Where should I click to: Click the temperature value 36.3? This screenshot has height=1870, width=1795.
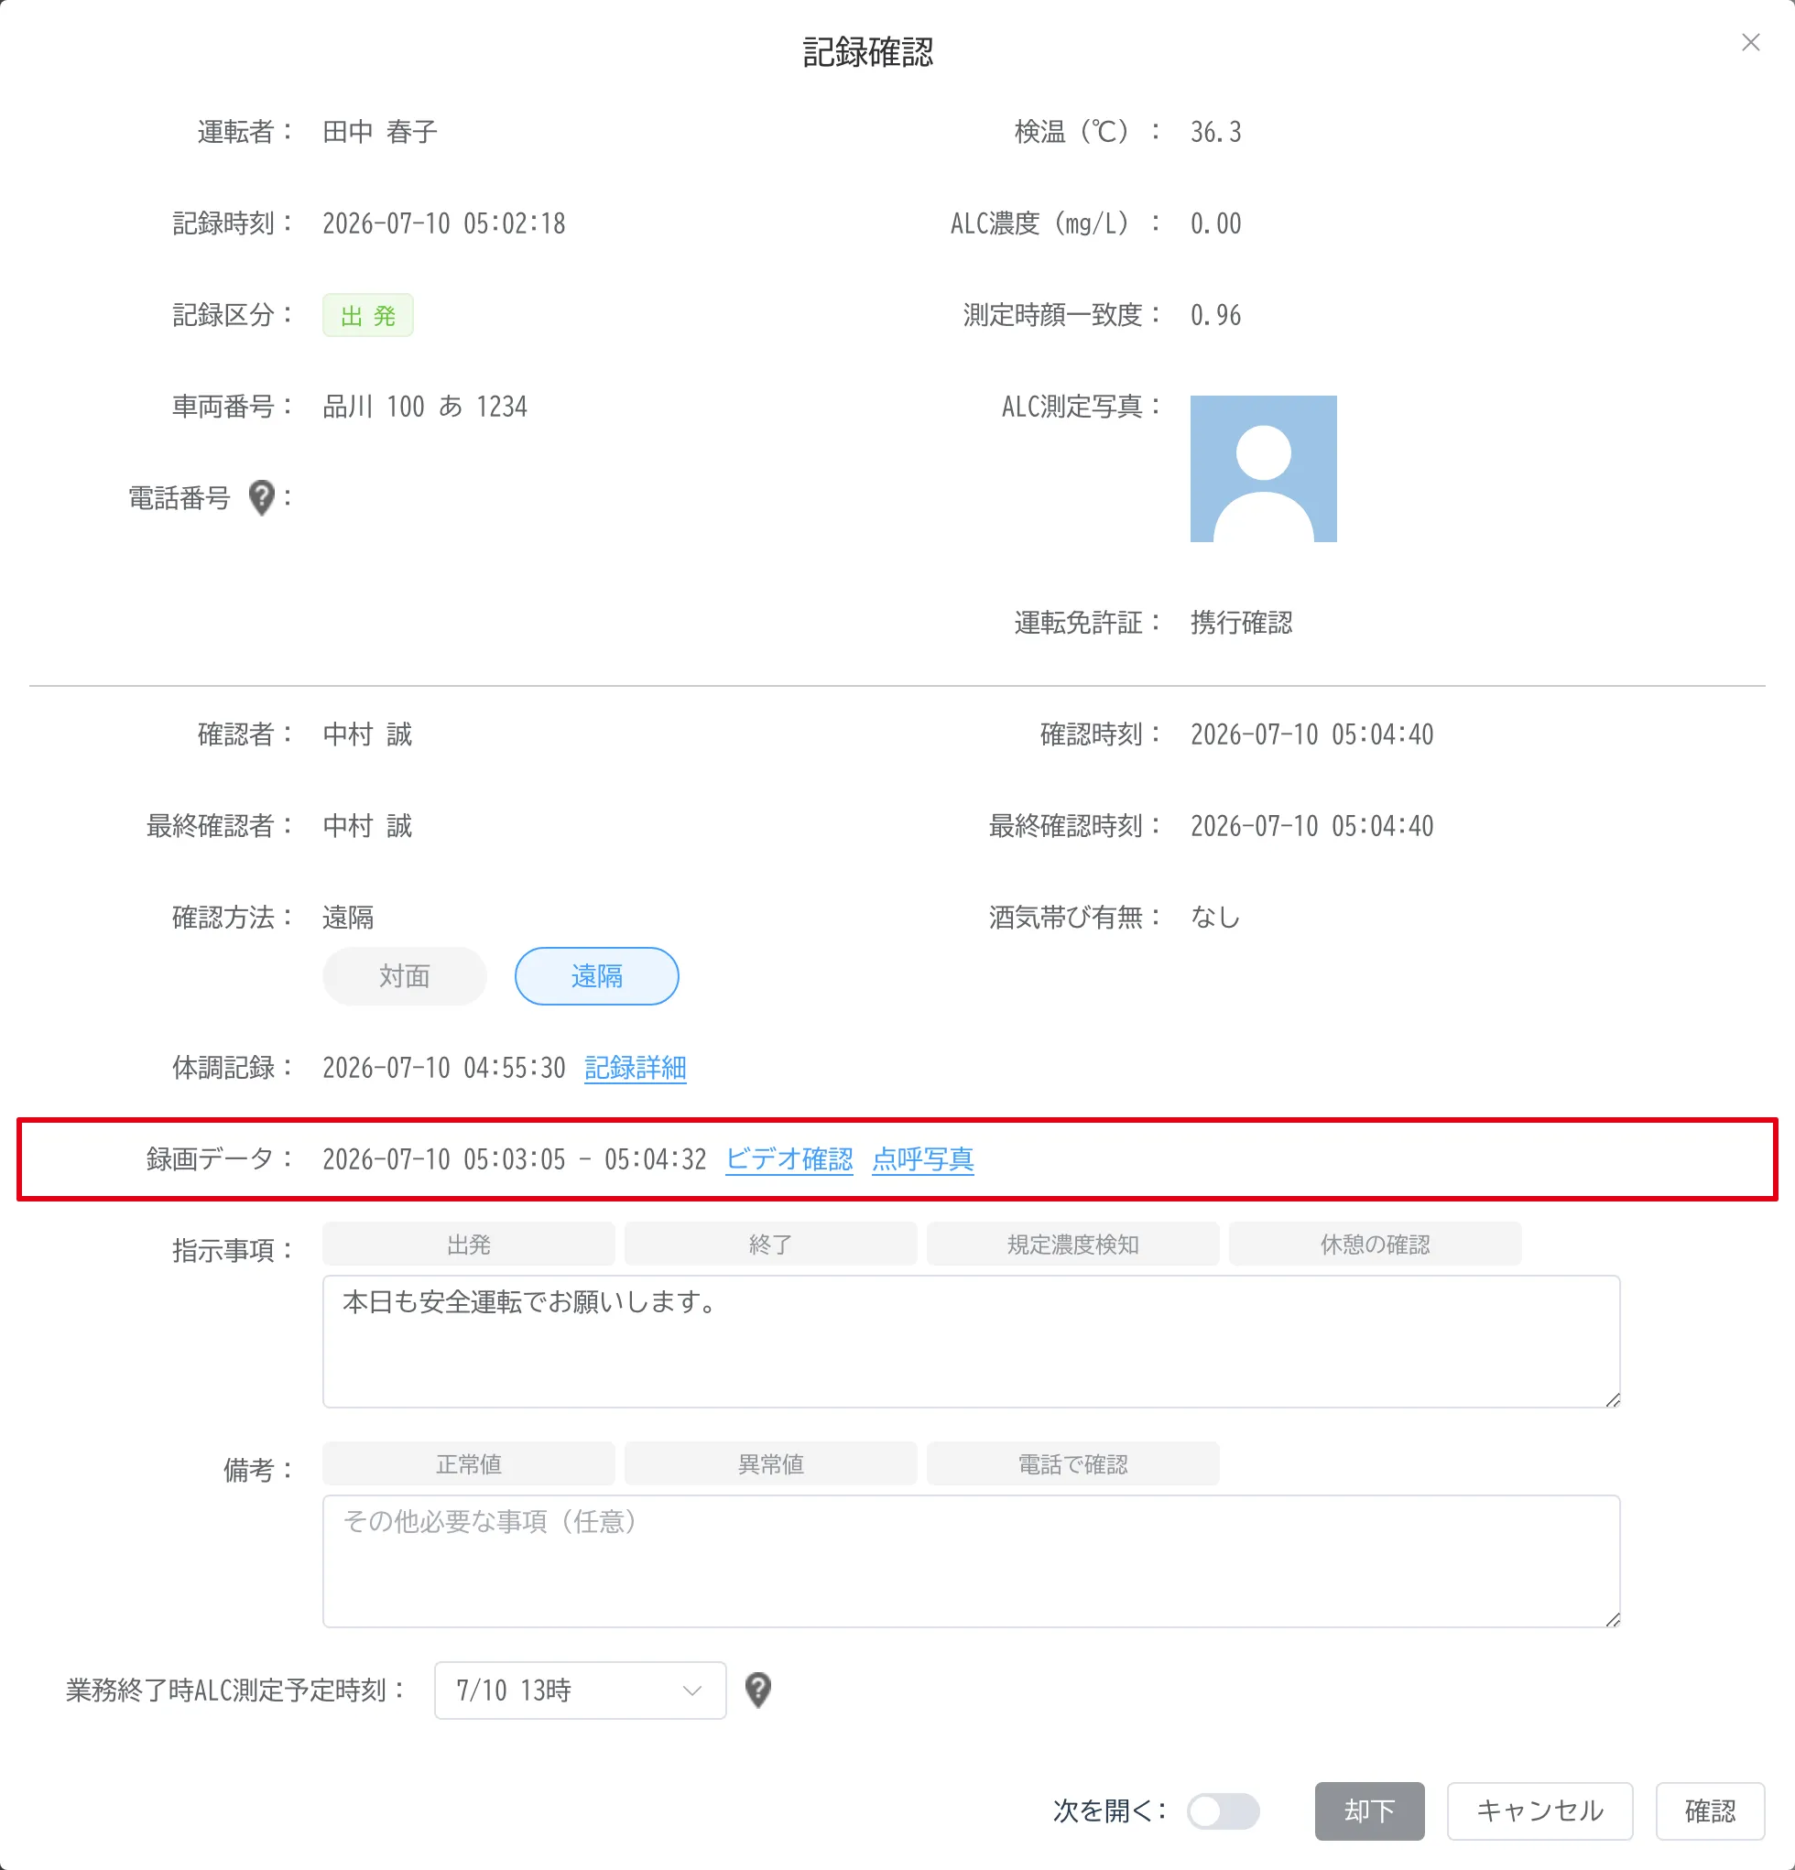coord(1216,132)
